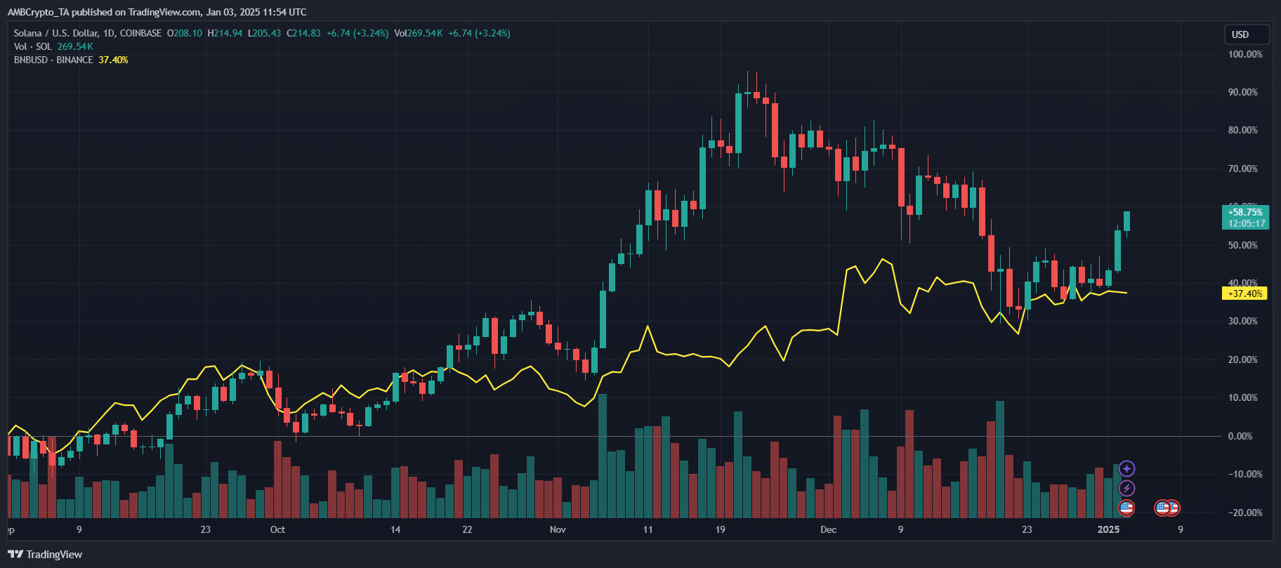Click the purple star event icon
This screenshot has width=1281, height=568.
1126,468
